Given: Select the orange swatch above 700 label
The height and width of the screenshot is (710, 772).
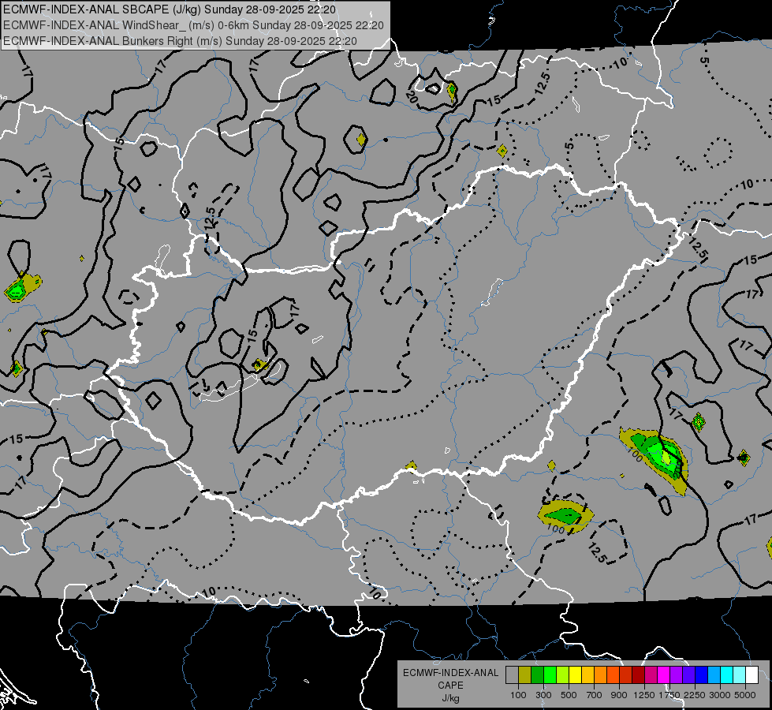Looking at the screenshot, I should click(600, 675).
